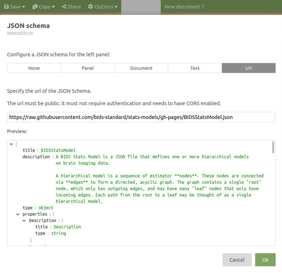The height and width of the screenshot is (273, 282).
Task: Click the Options gear icon
Action: (x=90, y=7)
